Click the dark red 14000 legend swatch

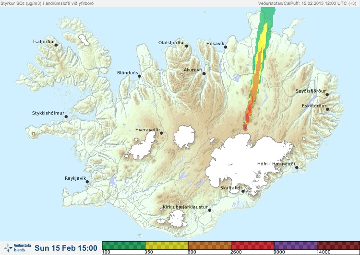338,245
